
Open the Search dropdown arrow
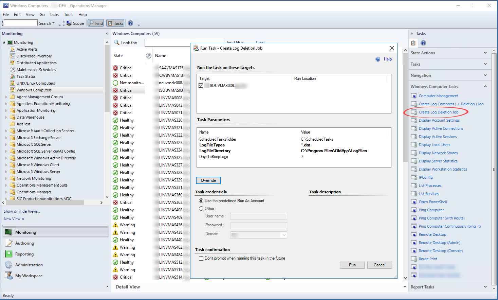[54, 23]
